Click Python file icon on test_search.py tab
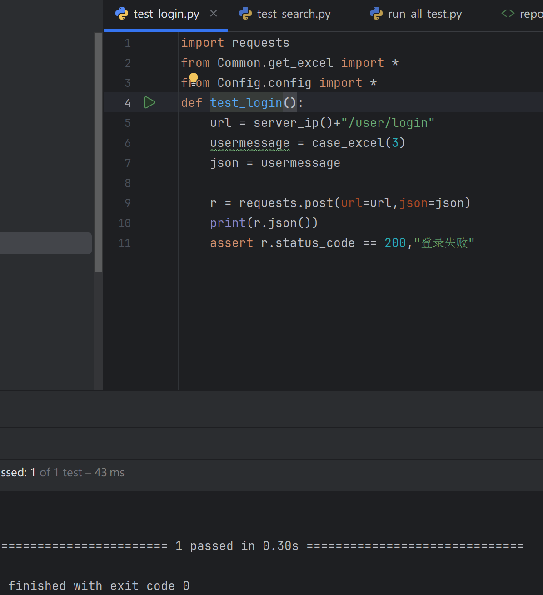 pos(245,14)
